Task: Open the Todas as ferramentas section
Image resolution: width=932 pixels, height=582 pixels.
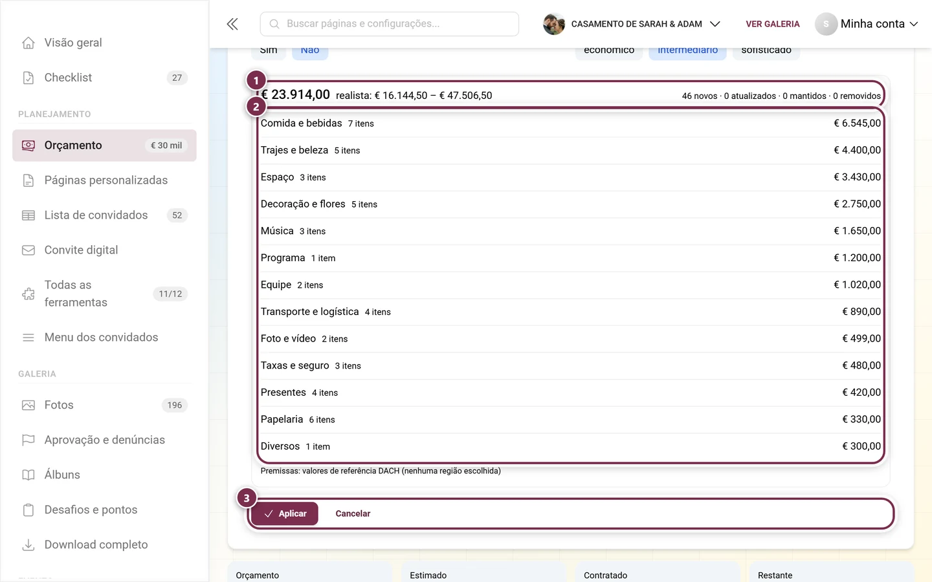Action: tap(104, 294)
